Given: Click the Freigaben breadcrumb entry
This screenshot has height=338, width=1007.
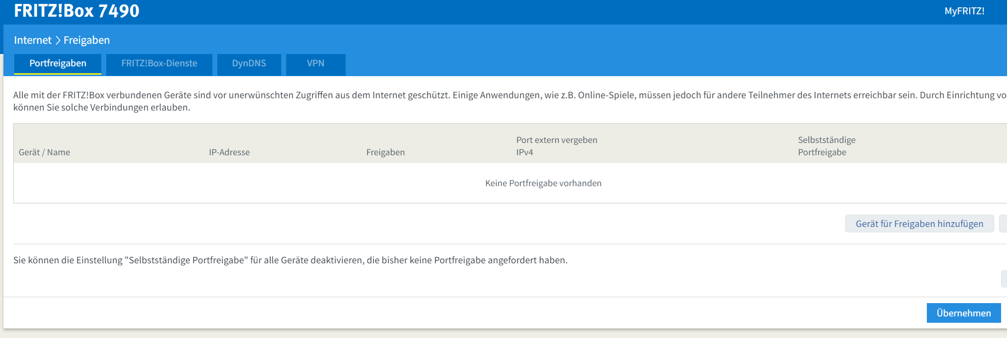Looking at the screenshot, I should 87,40.
